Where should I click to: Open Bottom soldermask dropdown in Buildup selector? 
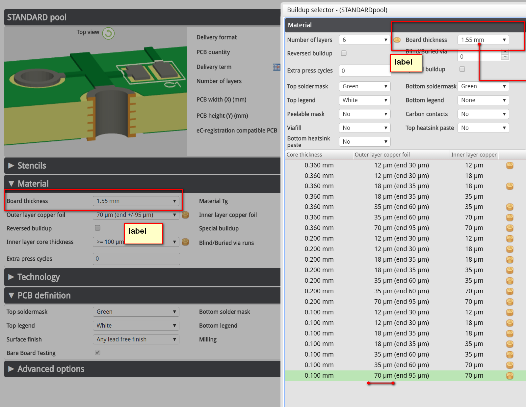pos(483,86)
